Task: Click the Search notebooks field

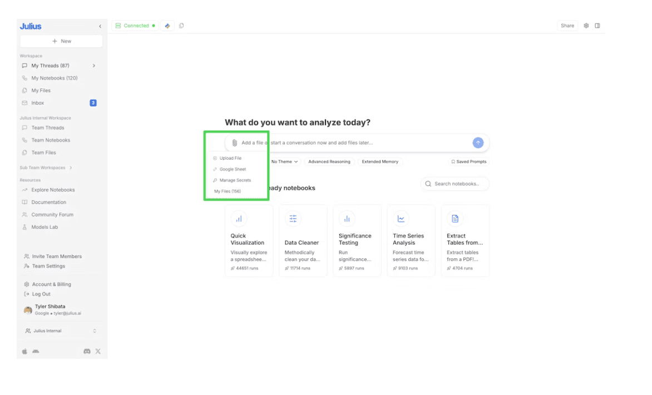Action: 455,184
